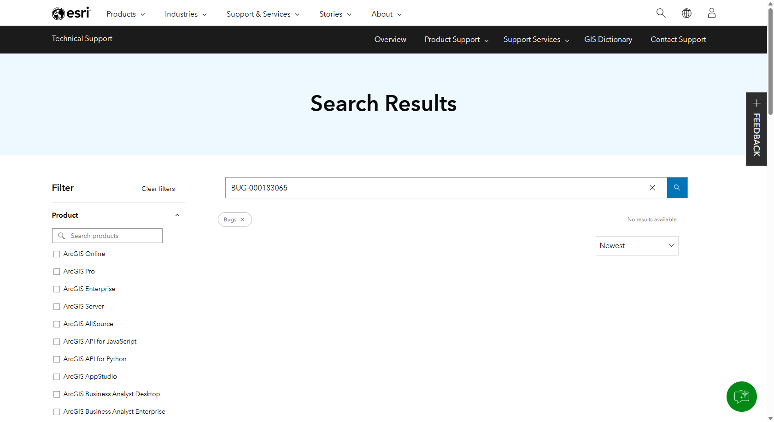Check the ArcGIS Enterprise filter

coord(57,289)
